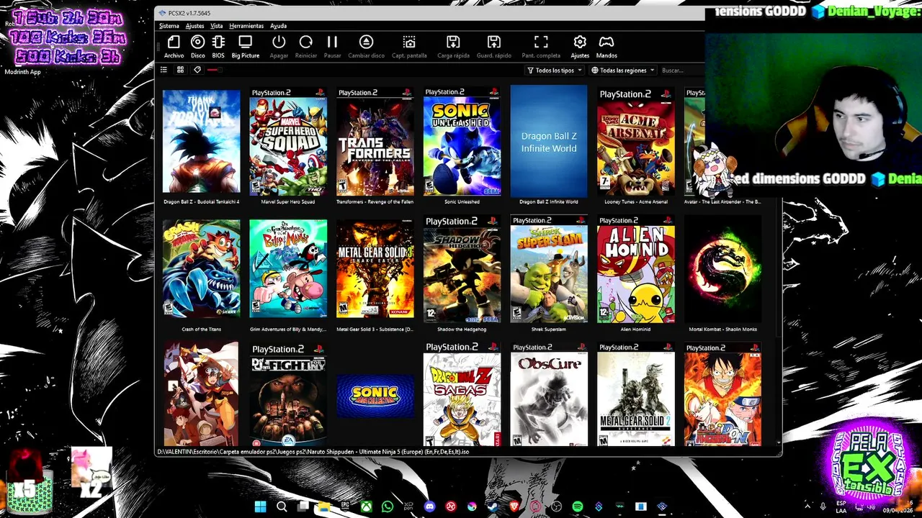
Task: Open the Vista menu
Action: coord(216,26)
